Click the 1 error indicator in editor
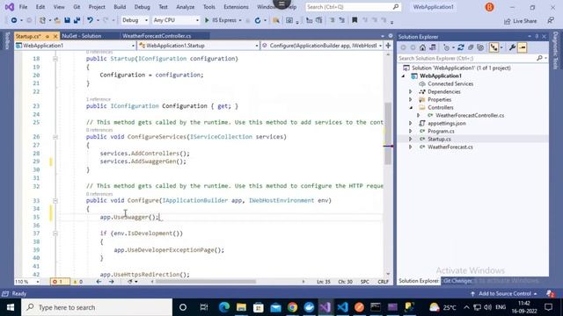The width and height of the screenshot is (563, 316). 60,282
